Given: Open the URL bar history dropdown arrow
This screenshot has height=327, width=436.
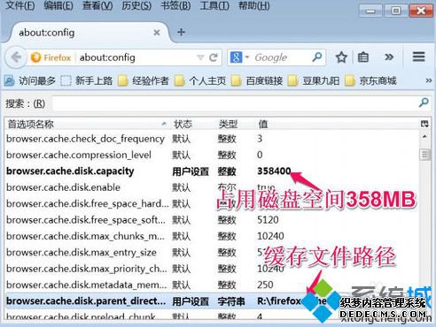Looking at the screenshot, I should tap(201, 57).
